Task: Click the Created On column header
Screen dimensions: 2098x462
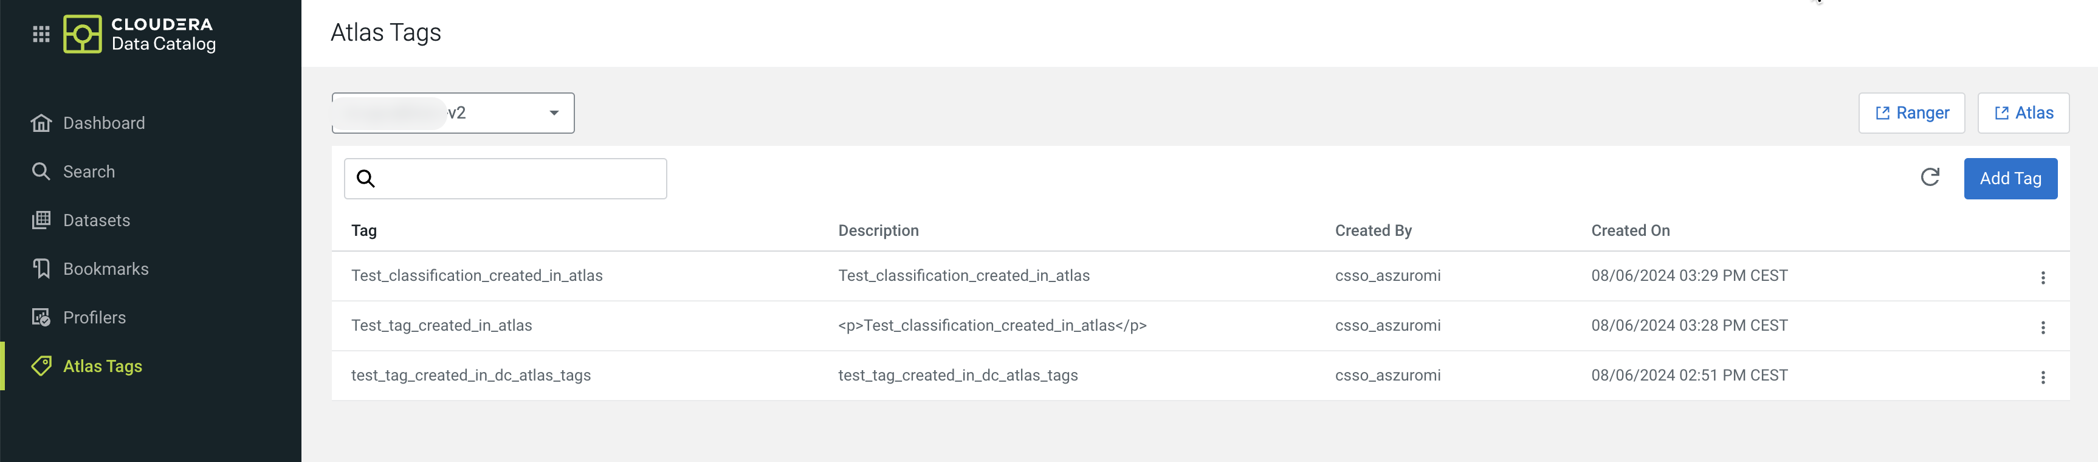Action: (x=1629, y=230)
